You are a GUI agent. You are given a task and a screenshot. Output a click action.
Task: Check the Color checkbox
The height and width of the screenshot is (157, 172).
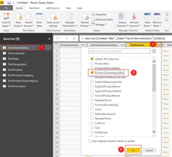[92, 109]
